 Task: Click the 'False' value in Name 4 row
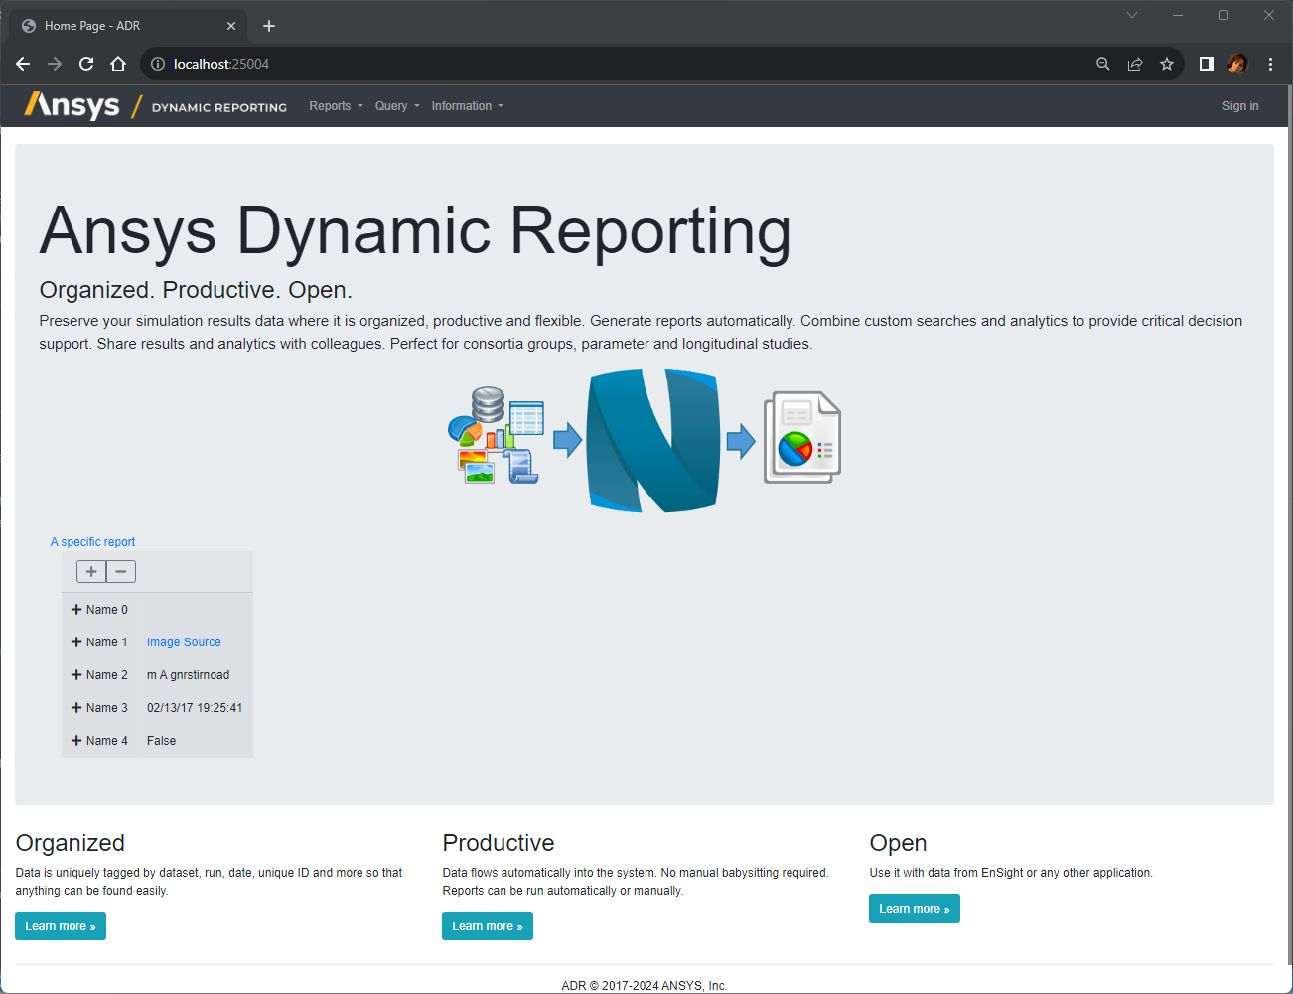click(161, 741)
